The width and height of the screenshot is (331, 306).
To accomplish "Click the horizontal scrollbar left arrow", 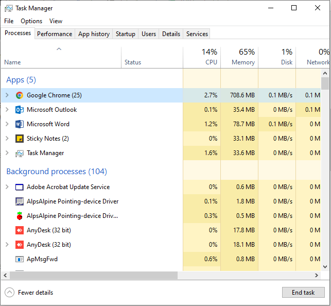I will [x=5, y=276].
